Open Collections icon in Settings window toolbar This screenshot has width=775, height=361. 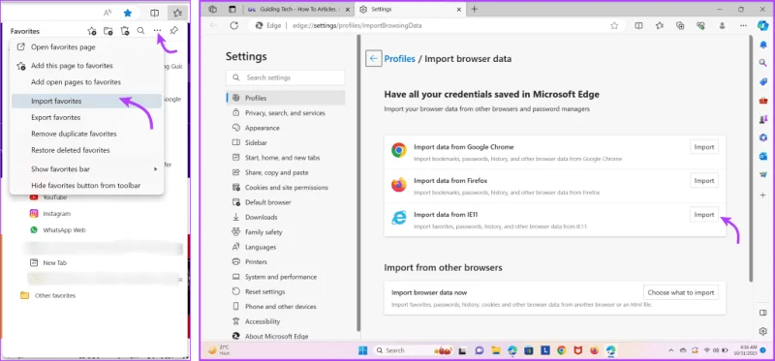(x=680, y=26)
